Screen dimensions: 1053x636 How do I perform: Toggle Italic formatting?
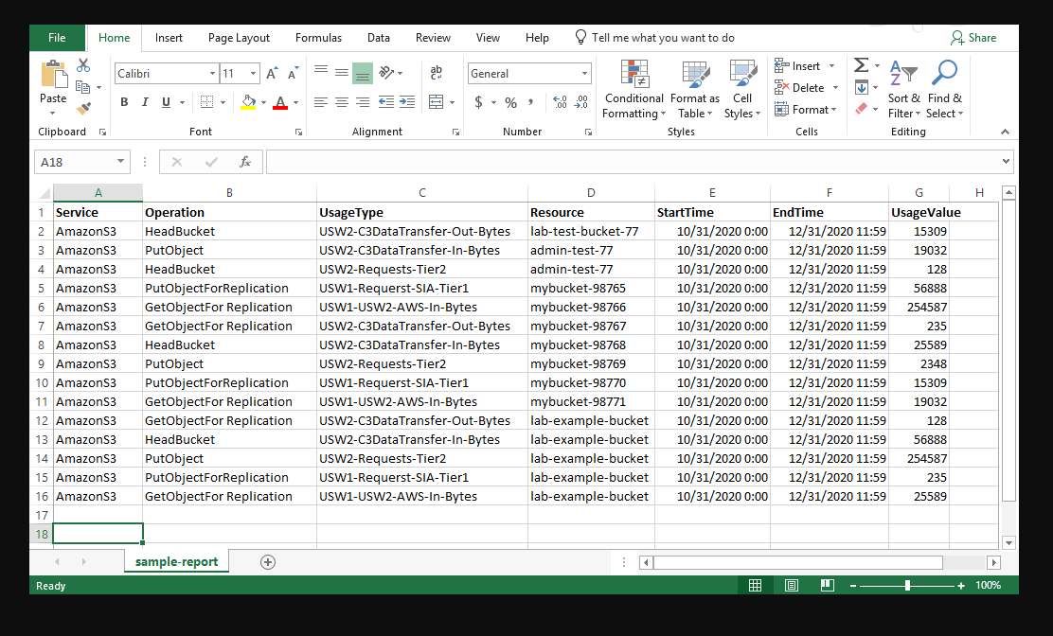point(145,102)
